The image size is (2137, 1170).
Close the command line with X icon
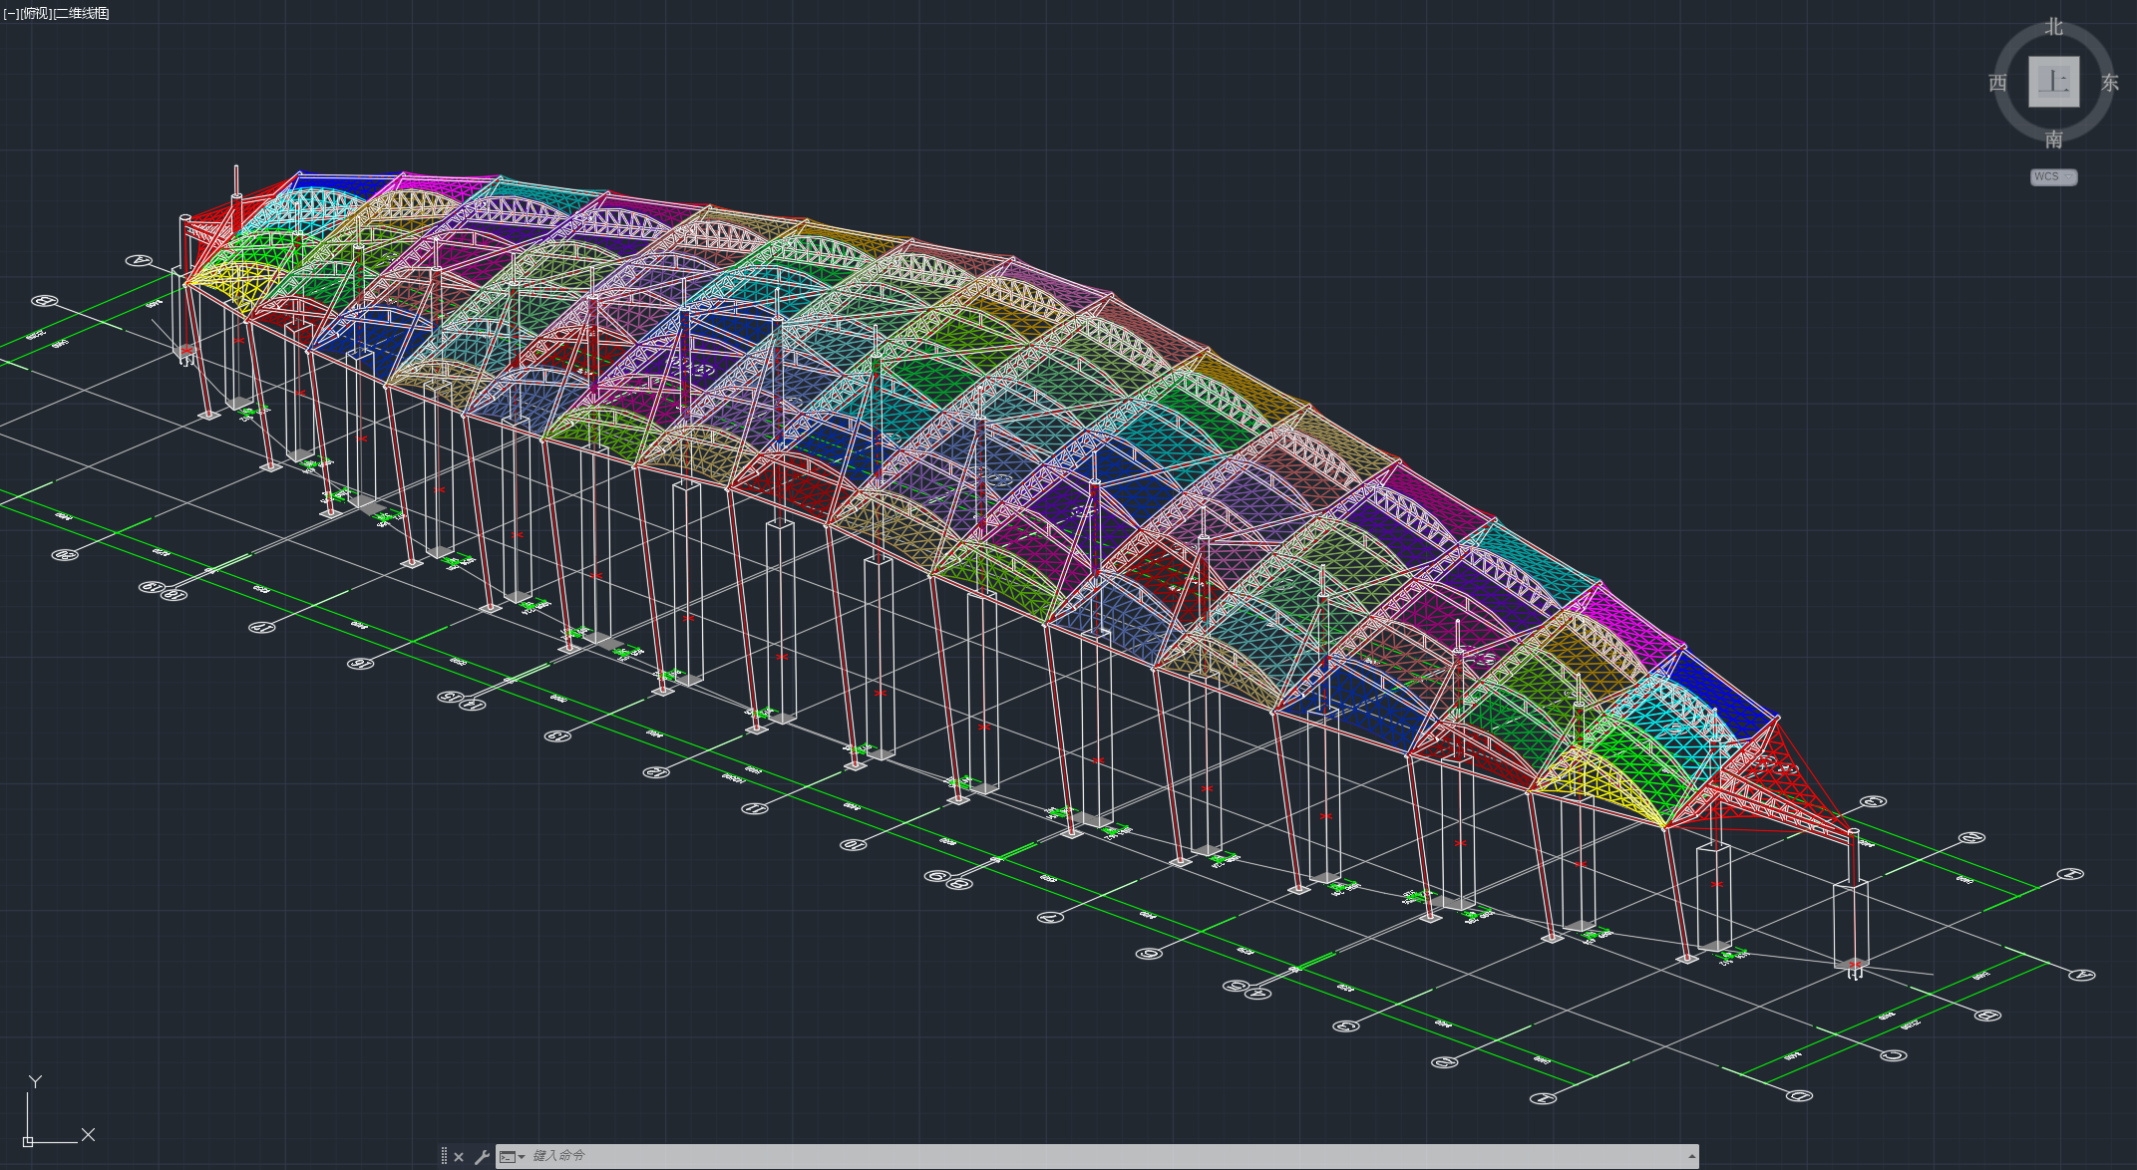pos(459,1156)
